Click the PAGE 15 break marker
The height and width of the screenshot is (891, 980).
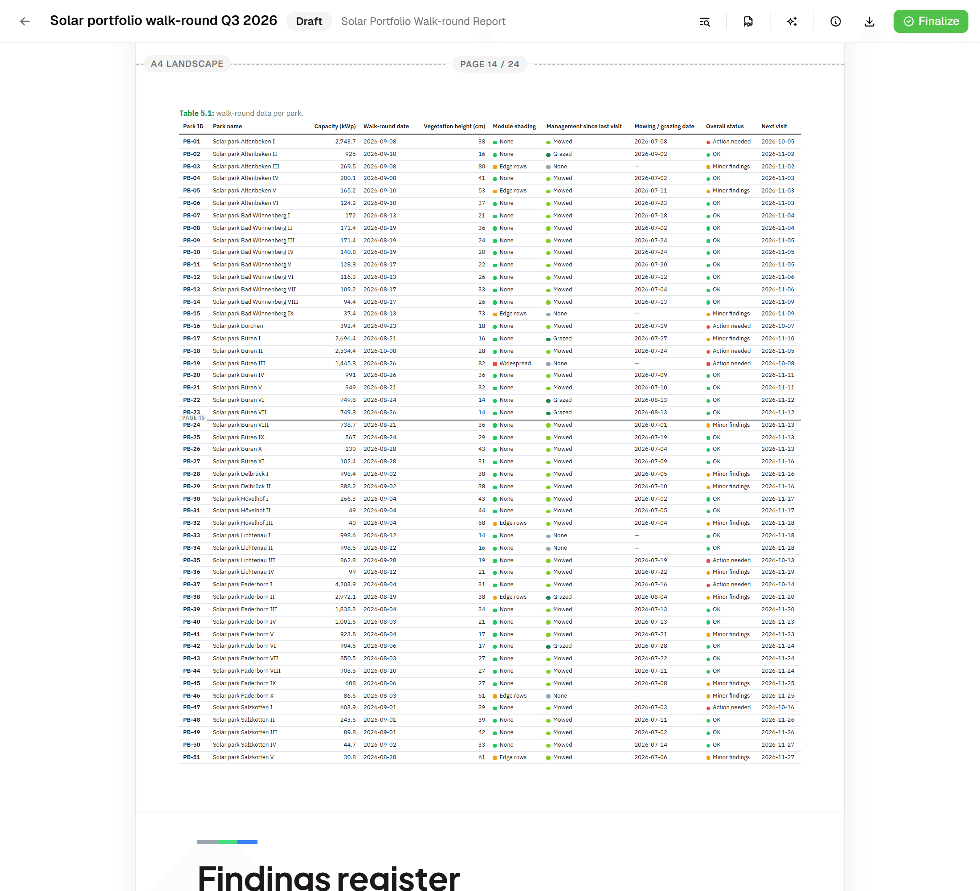(193, 417)
